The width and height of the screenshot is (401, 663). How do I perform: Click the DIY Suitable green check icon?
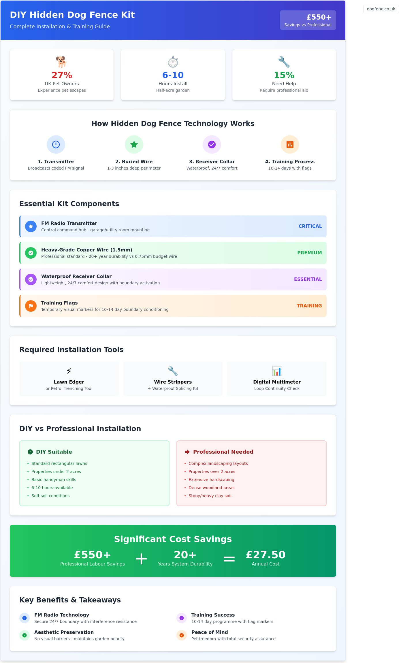(30, 452)
